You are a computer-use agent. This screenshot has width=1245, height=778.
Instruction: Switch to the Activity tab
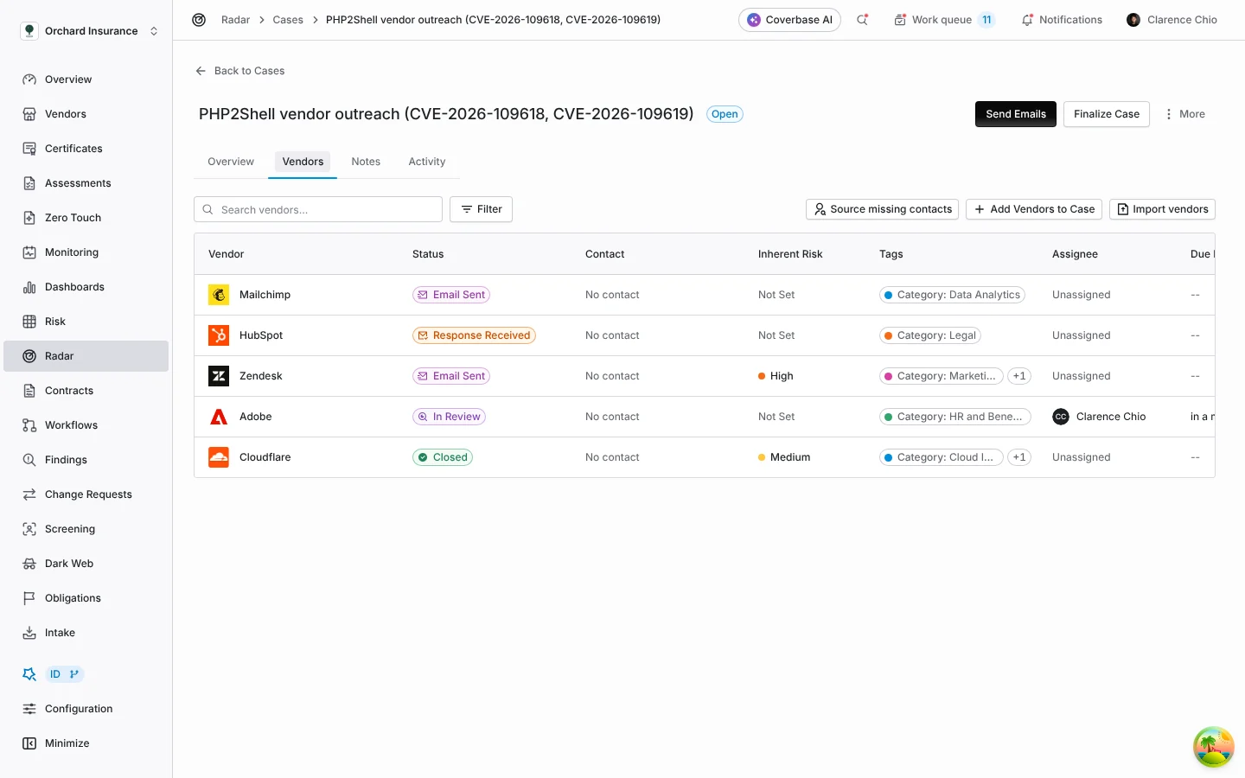pos(427,162)
